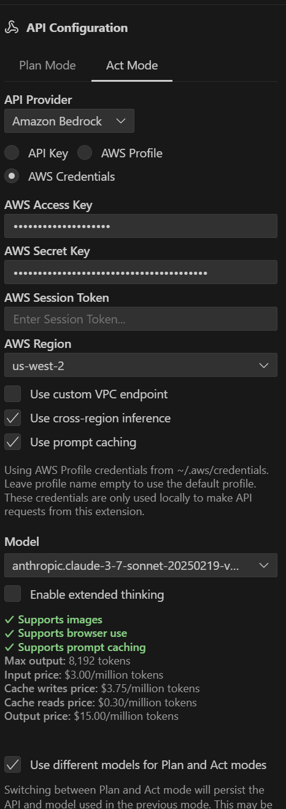Image resolution: width=286 pixels, height=809 pixels.
Task: Toggle Use cross-region inference checkbox
Action: pos(13,418)
